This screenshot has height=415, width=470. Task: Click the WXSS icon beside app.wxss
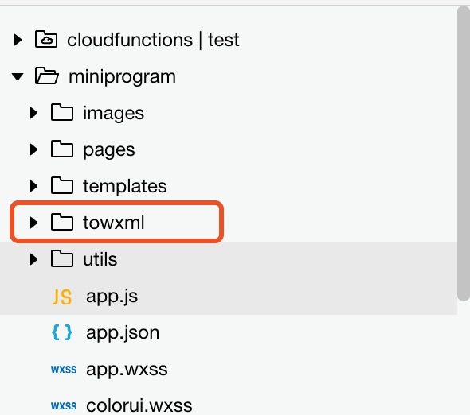[x=64, y=370]
